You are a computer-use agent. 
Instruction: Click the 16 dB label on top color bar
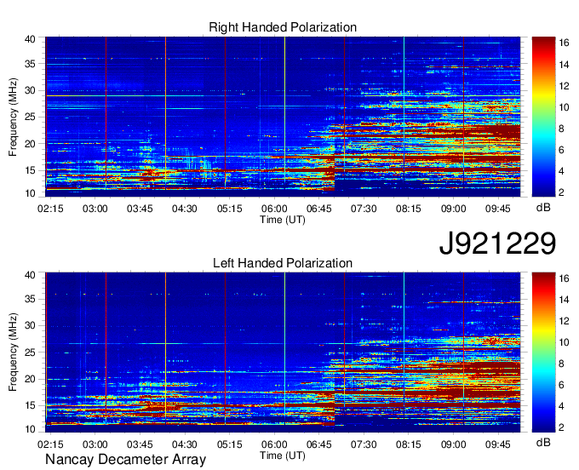point(564,43)
